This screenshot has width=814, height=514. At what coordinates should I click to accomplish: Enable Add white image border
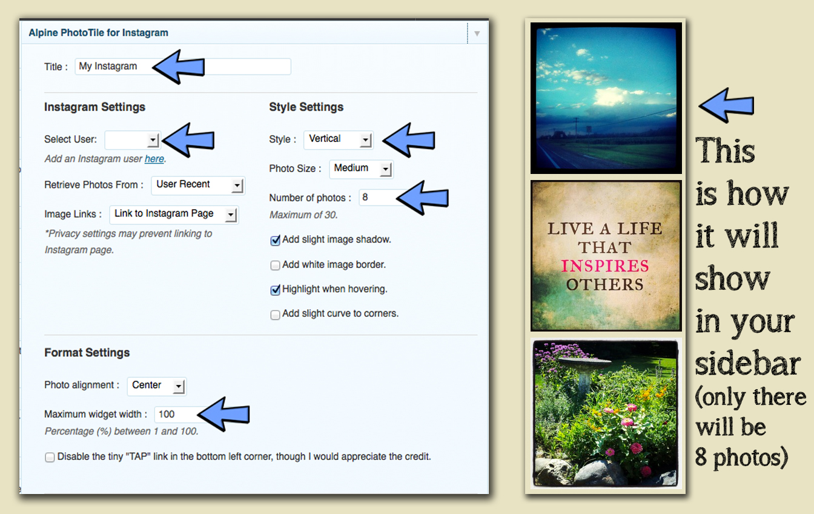(275, 265)
